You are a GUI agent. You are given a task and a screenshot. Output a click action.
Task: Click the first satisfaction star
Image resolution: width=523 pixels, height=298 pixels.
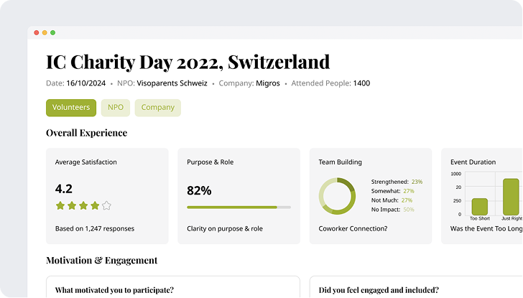[60, 205]
